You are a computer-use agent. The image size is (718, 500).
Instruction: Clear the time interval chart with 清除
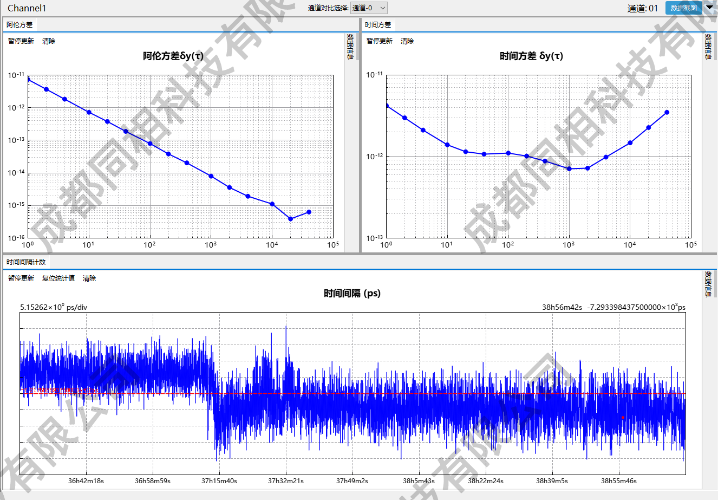tap(89, 278)
